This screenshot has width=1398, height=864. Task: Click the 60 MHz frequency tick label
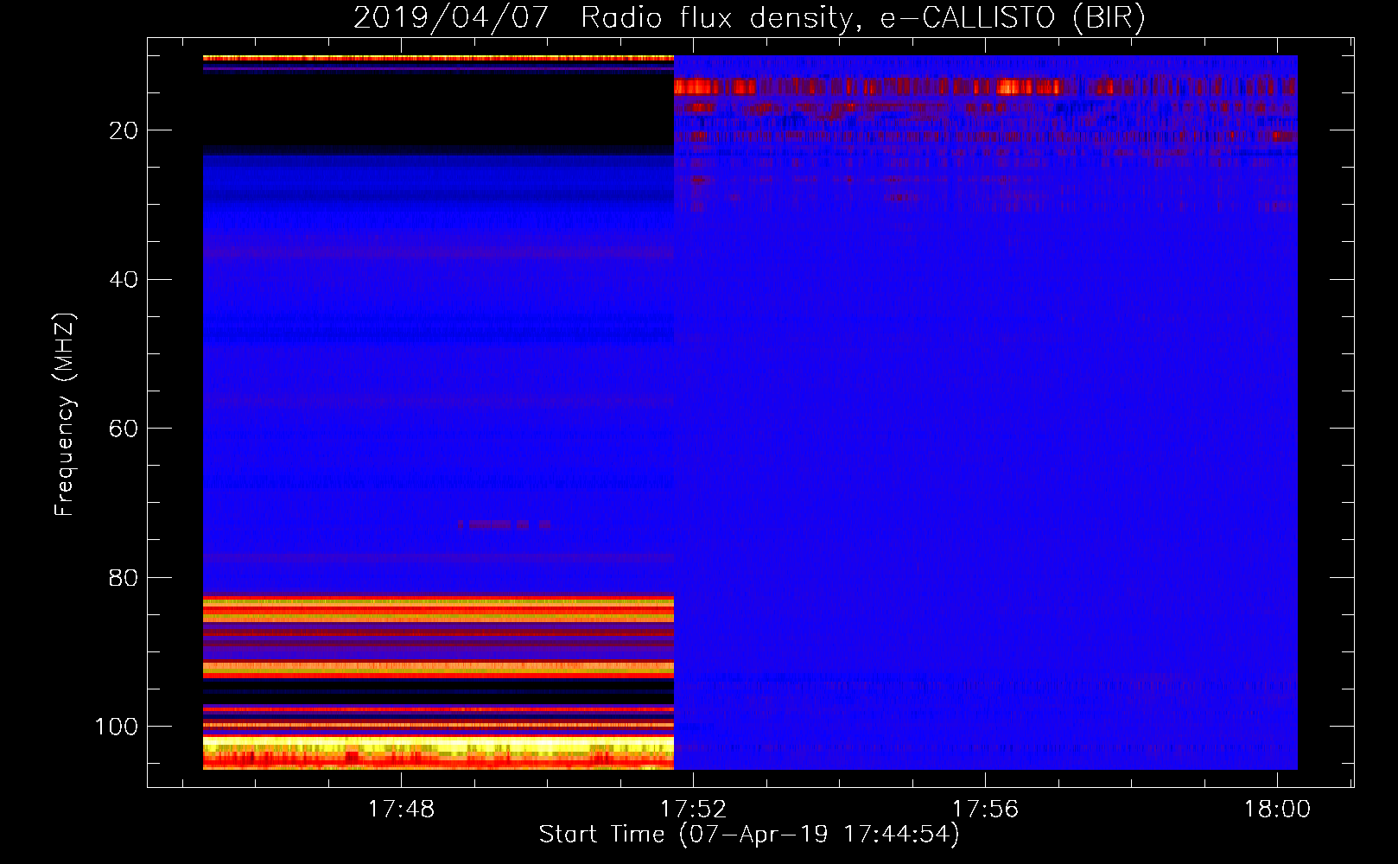124,429
